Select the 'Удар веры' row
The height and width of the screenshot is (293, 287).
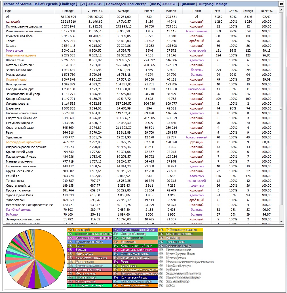pyautogui.click(x=141, y=137)
